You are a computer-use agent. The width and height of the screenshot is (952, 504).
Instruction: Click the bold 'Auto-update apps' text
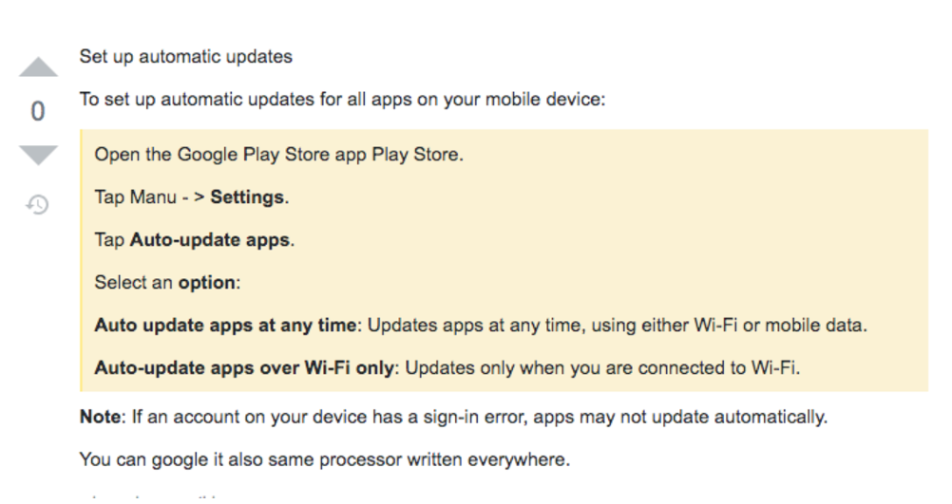(x=209, y=240)
